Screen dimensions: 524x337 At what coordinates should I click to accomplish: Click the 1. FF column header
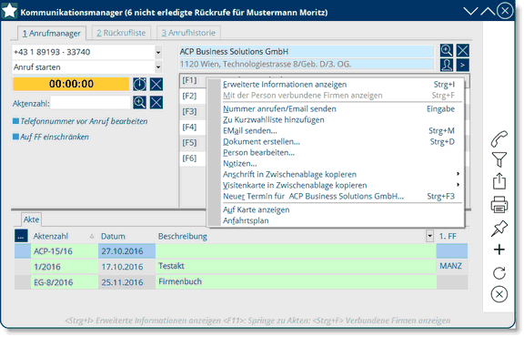tap(448, 236)
